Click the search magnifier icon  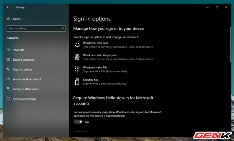pyautogui.click(x=63, y=28)
